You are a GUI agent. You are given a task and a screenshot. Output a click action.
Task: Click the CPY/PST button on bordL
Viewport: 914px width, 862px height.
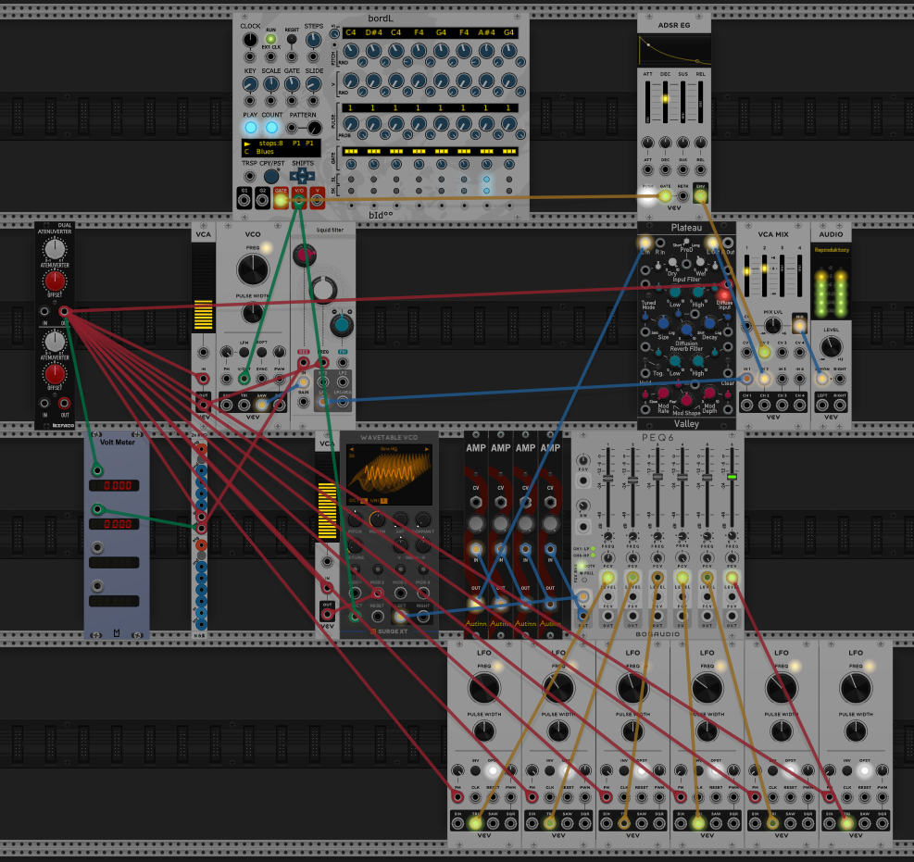[x=271, y=176]
